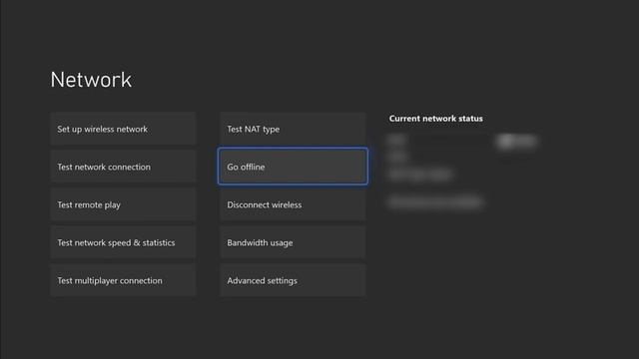Run Test NAT type
The width and height of the screenshot is (639, 359).
293,129
